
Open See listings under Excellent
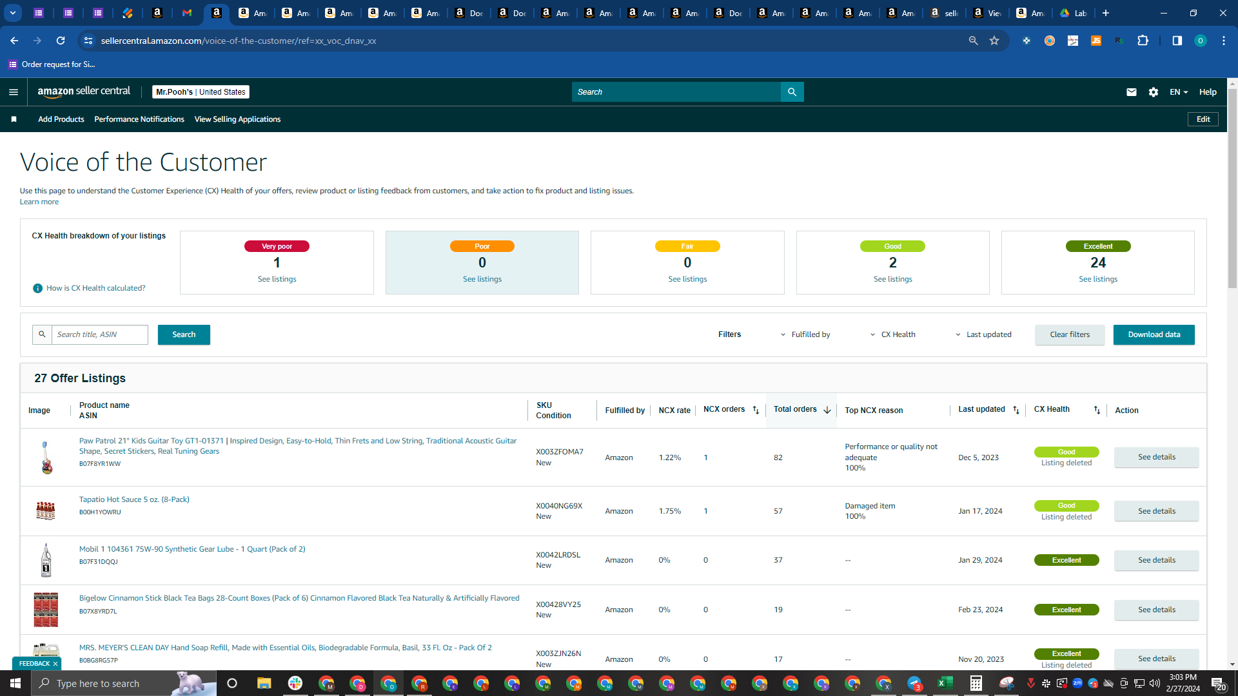(x=1098, y=279)
